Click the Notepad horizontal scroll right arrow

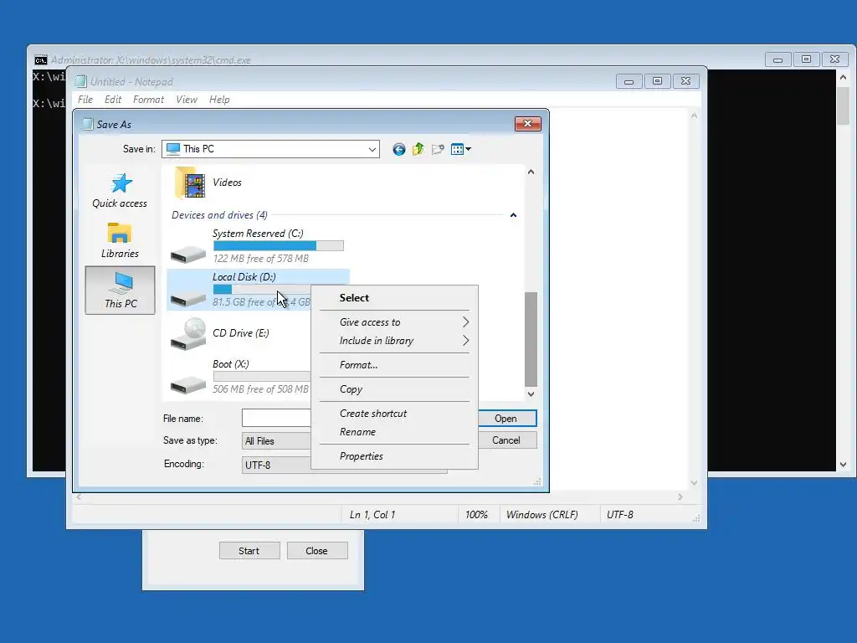click(680, 497)
